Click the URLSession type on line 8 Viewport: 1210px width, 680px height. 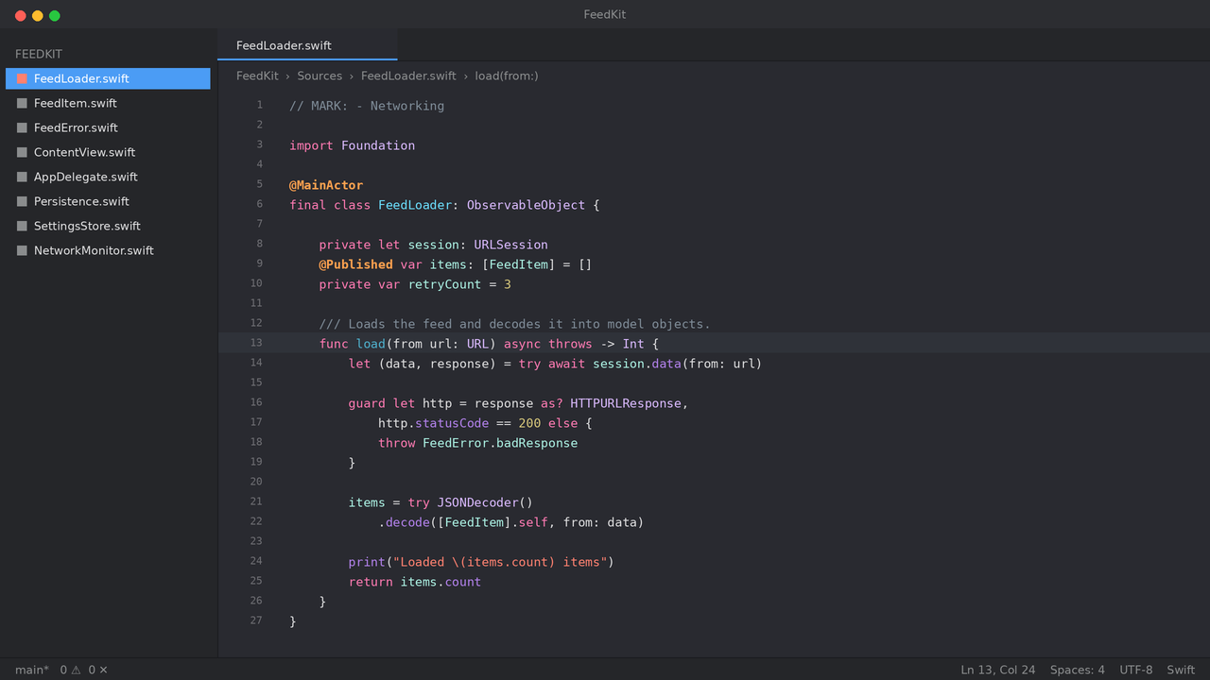(x=510, y=245)
